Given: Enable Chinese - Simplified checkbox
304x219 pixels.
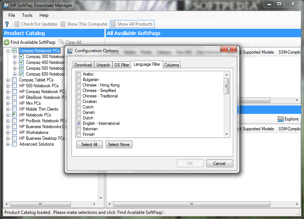Looking at the screenshot, I should (79, 91).
